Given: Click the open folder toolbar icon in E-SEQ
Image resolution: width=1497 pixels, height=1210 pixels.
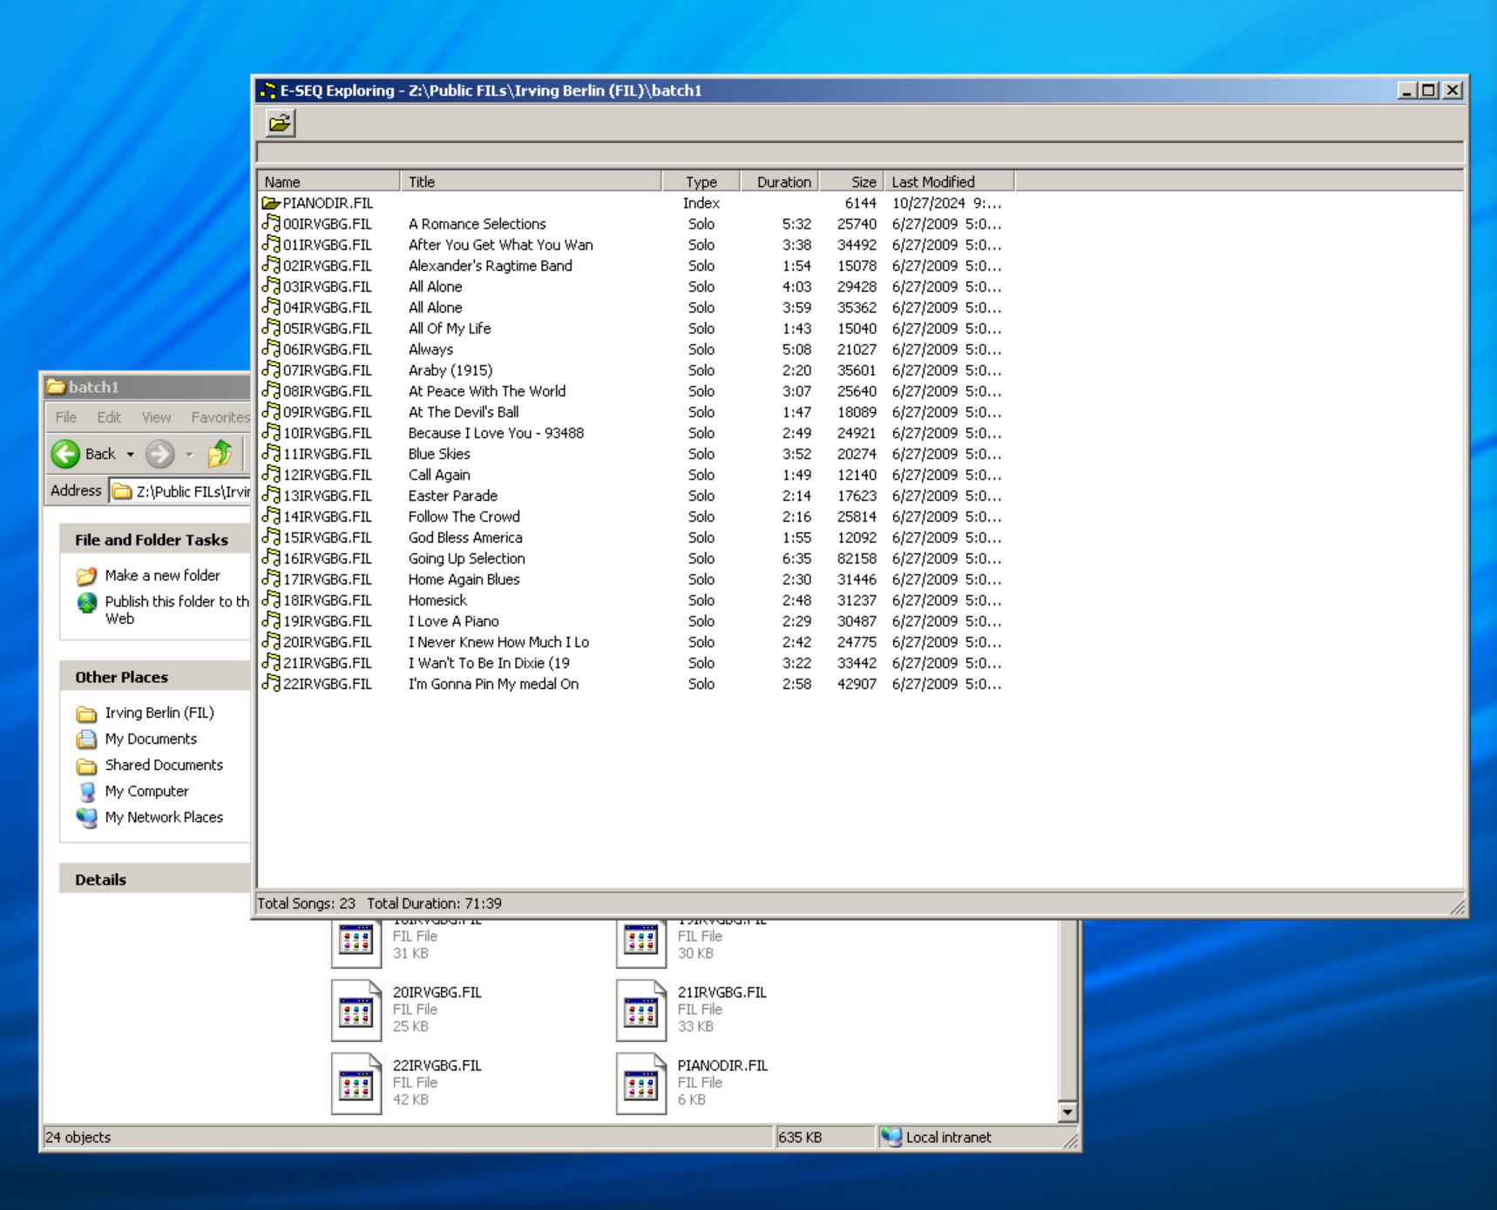Looking at the screenshot, I should (x=280, y=123).
